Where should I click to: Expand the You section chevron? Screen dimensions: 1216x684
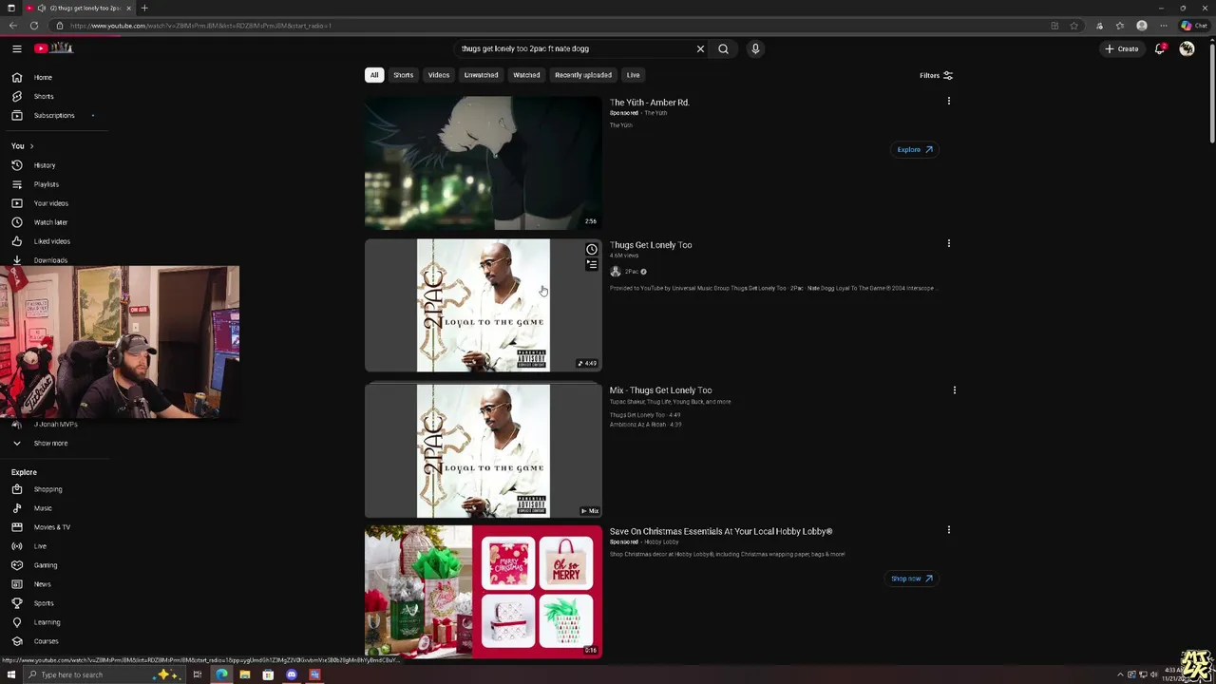click(x=31, y=146)
